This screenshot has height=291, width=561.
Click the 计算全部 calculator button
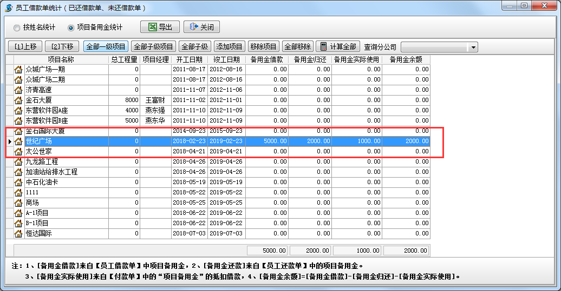(x=337, y=47)
